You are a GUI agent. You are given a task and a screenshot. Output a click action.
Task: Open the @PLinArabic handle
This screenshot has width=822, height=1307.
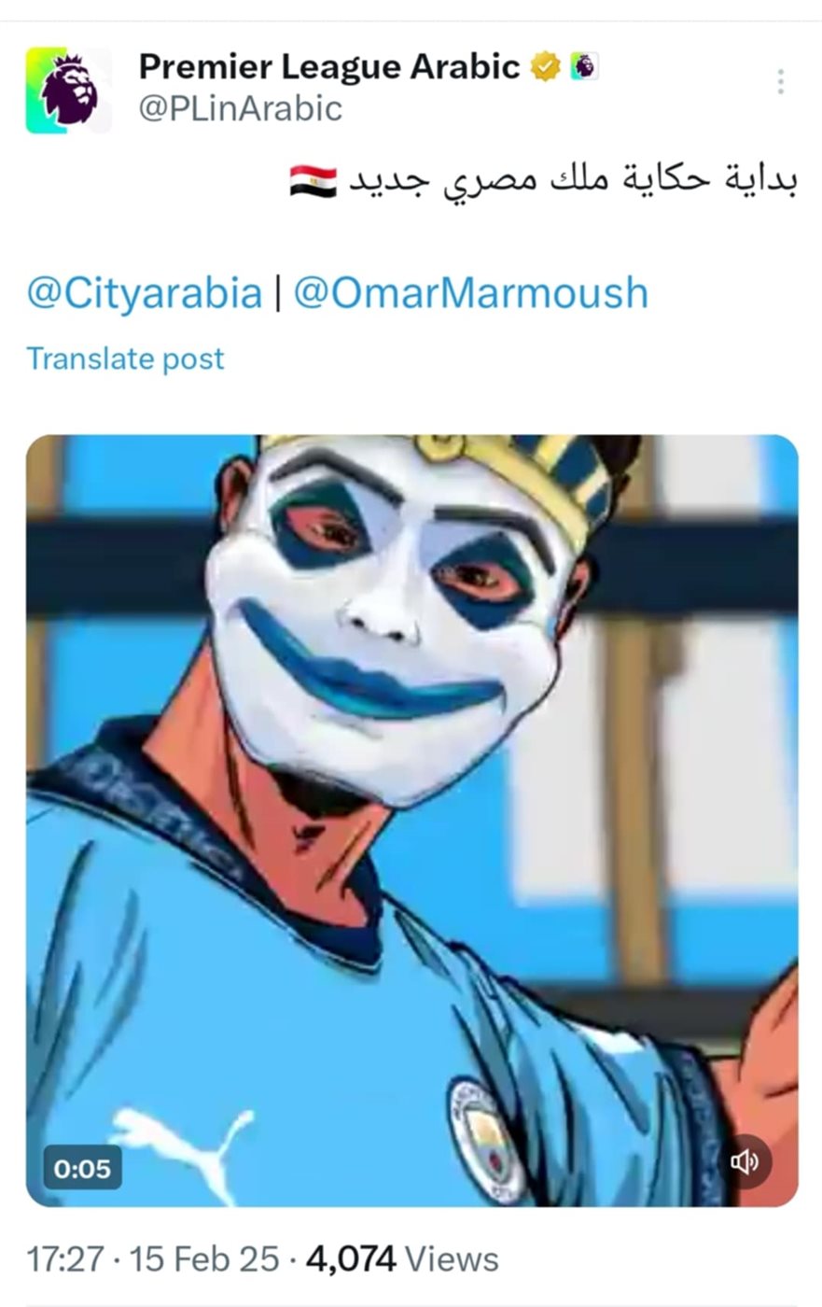241,108
